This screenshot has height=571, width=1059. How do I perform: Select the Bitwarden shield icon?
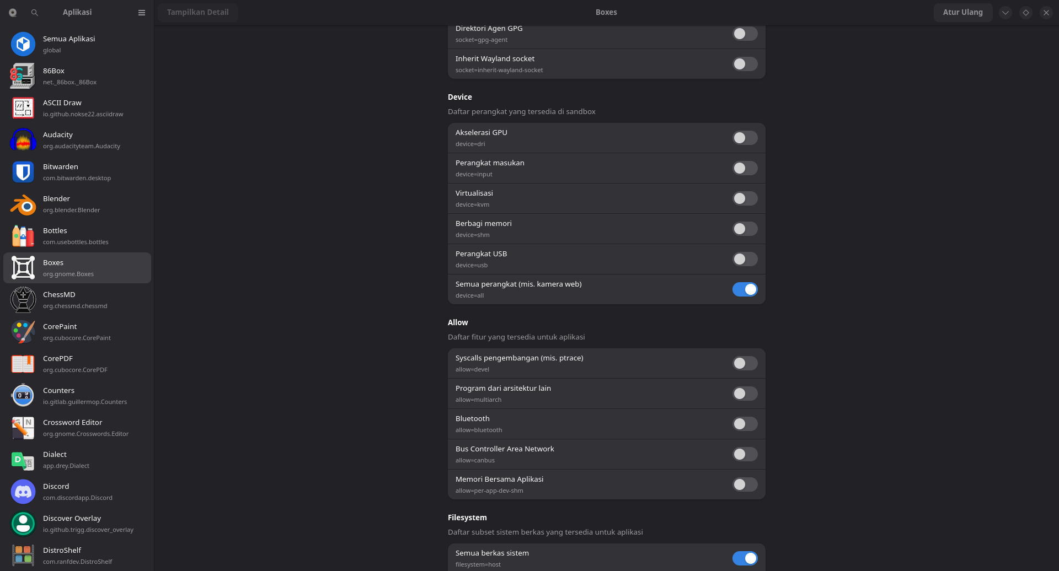point(23,172)
